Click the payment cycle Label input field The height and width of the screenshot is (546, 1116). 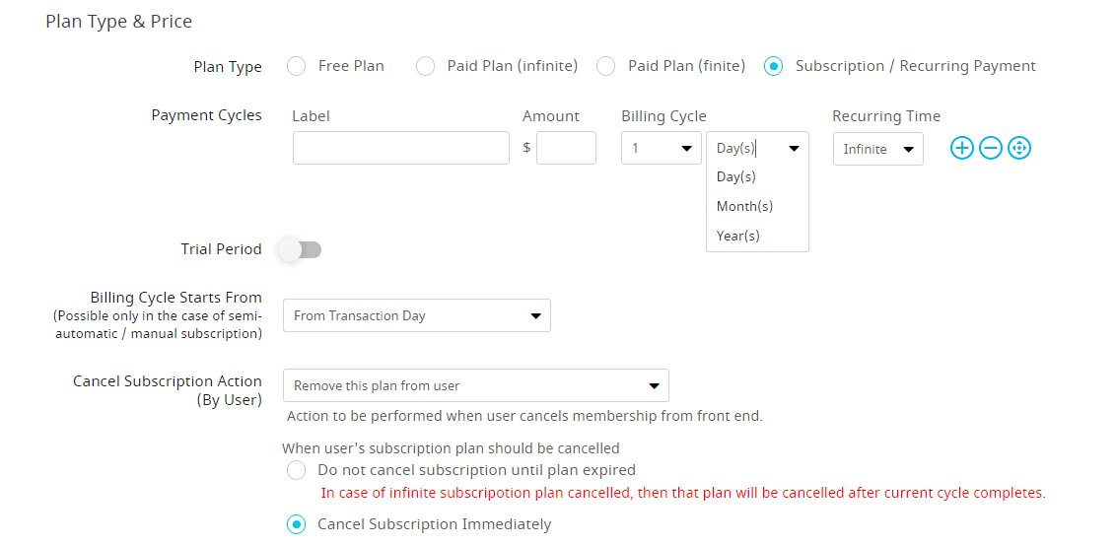(400, 148)
